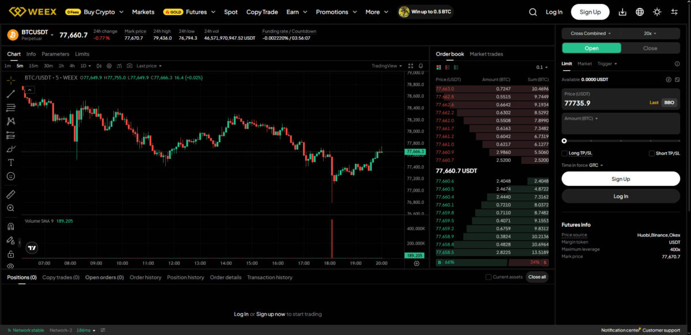This screenshot has width=691, height=335.
Task: Select the crosshair cursor tool
Action: tap(10, 79)
